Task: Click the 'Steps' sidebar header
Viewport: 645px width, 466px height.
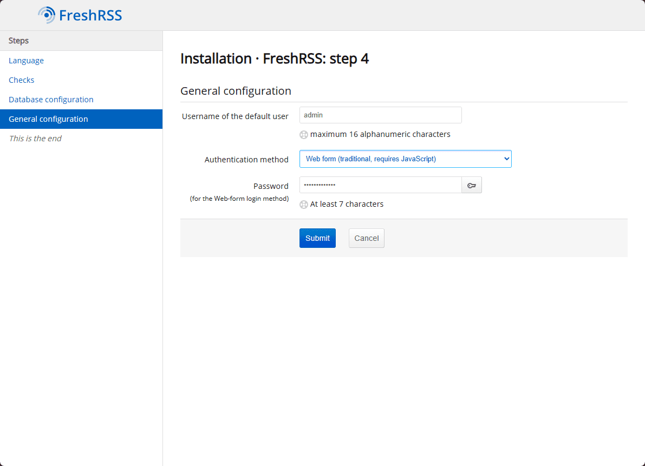Action: [19, 41]
